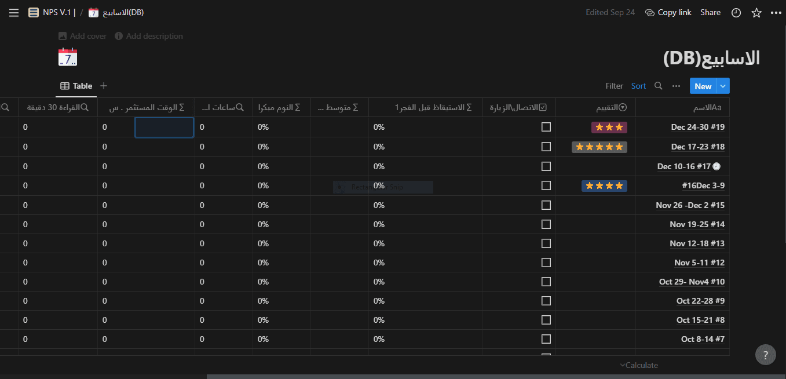Click the database search magnifier icon

pos(658,86)
